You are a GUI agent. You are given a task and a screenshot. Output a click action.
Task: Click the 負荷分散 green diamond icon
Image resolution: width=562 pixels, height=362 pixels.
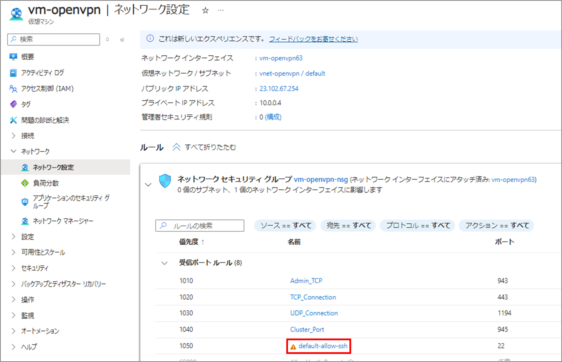point(25,183)
